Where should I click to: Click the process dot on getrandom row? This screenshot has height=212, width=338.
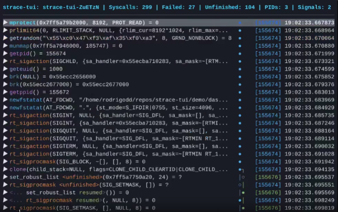pos(240,38)
